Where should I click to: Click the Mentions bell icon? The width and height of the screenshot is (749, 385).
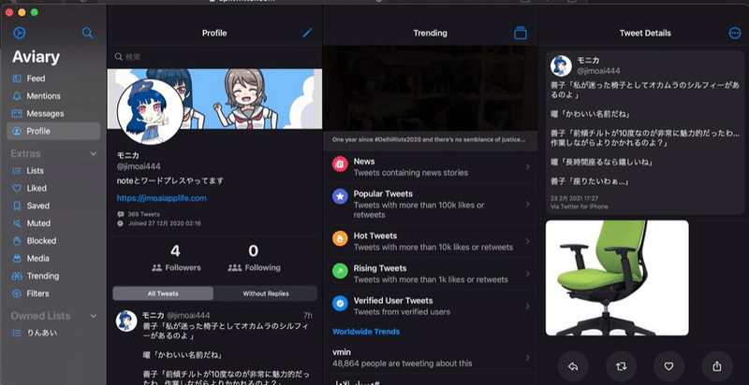coord(17,96)
